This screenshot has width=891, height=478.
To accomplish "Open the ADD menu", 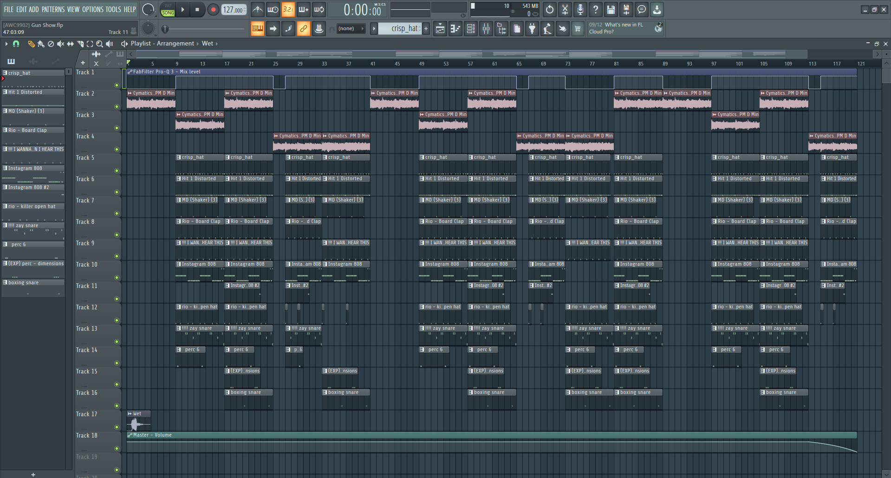I will pos(34,9).
